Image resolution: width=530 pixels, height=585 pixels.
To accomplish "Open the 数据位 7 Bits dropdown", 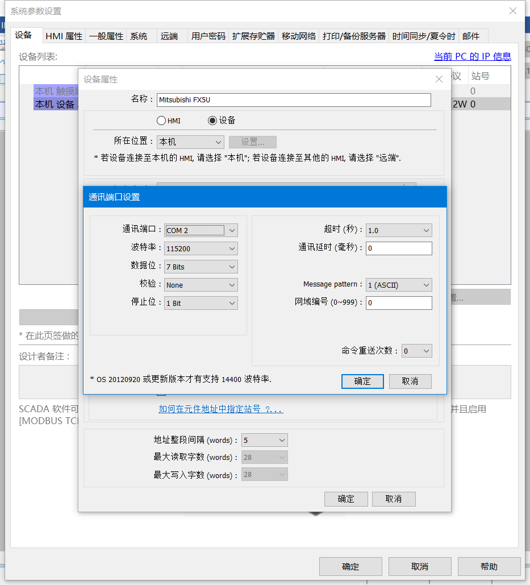I will click(201, 267).
